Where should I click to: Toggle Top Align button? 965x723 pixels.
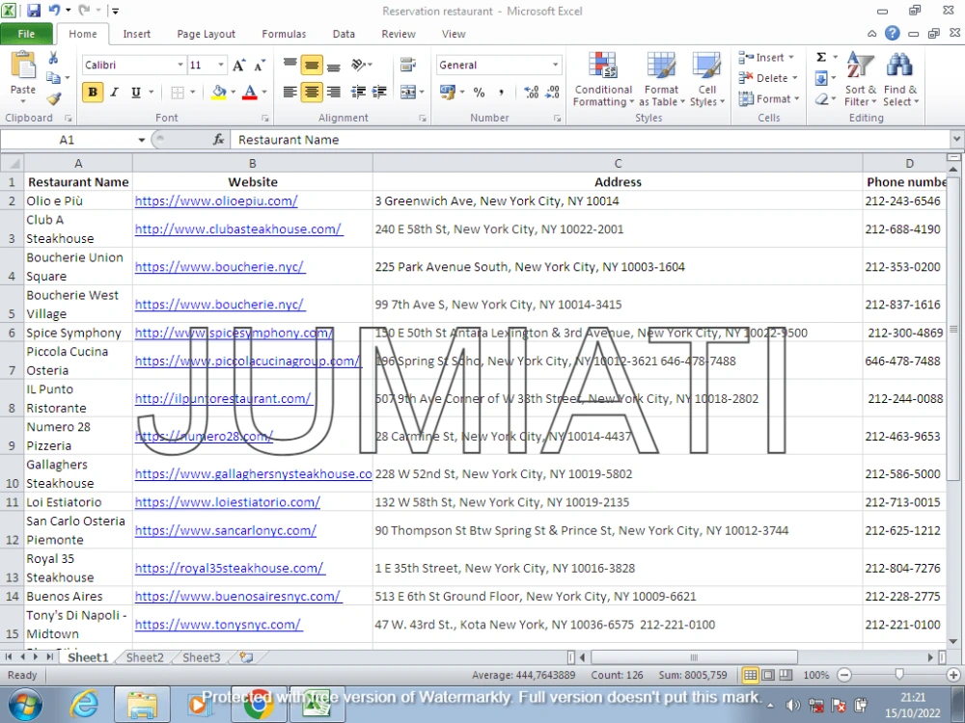pos(289,65)
